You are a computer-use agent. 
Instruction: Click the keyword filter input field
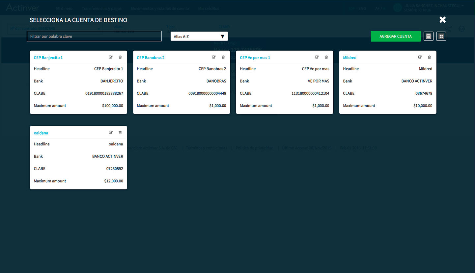(x=94, y=36)
